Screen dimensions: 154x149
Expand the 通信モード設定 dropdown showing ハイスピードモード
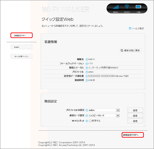coord(104,116)
